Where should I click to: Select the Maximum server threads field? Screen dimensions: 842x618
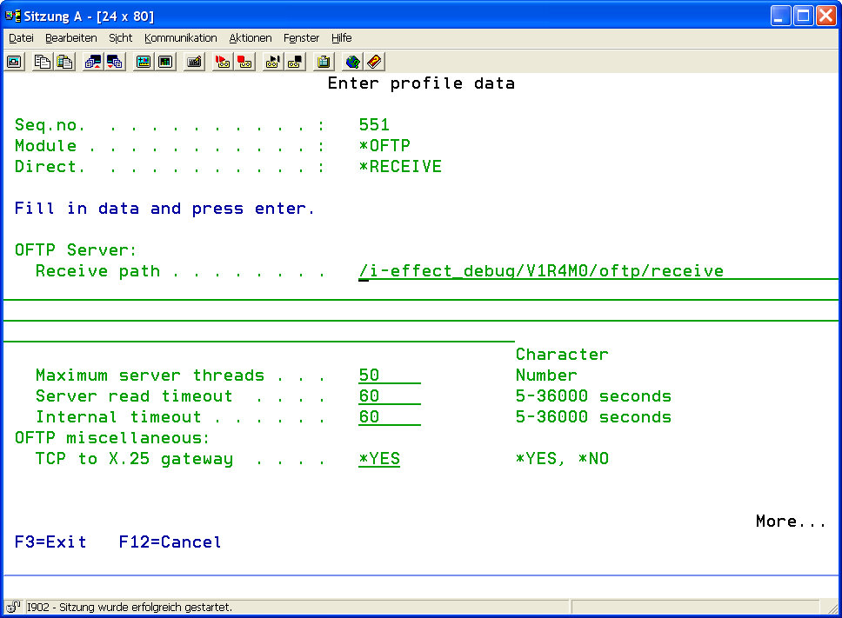pyautogui.click(x=389, y=375)
